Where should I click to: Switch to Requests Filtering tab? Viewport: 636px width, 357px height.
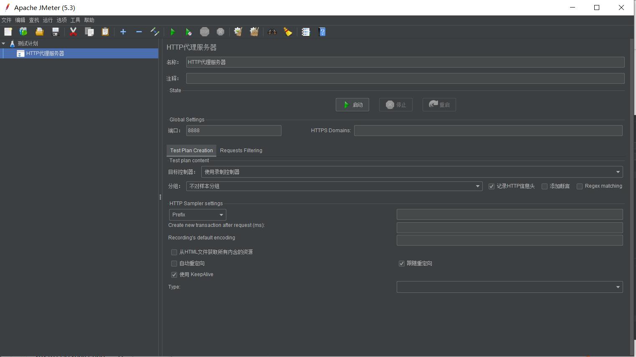point(241,151)
